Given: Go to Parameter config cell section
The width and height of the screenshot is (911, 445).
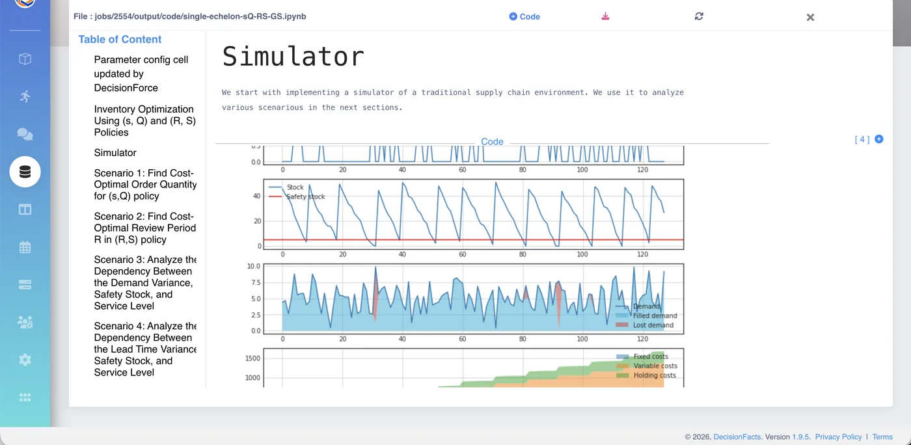Looking at the screenshot, I should click(x=141, y=74).
